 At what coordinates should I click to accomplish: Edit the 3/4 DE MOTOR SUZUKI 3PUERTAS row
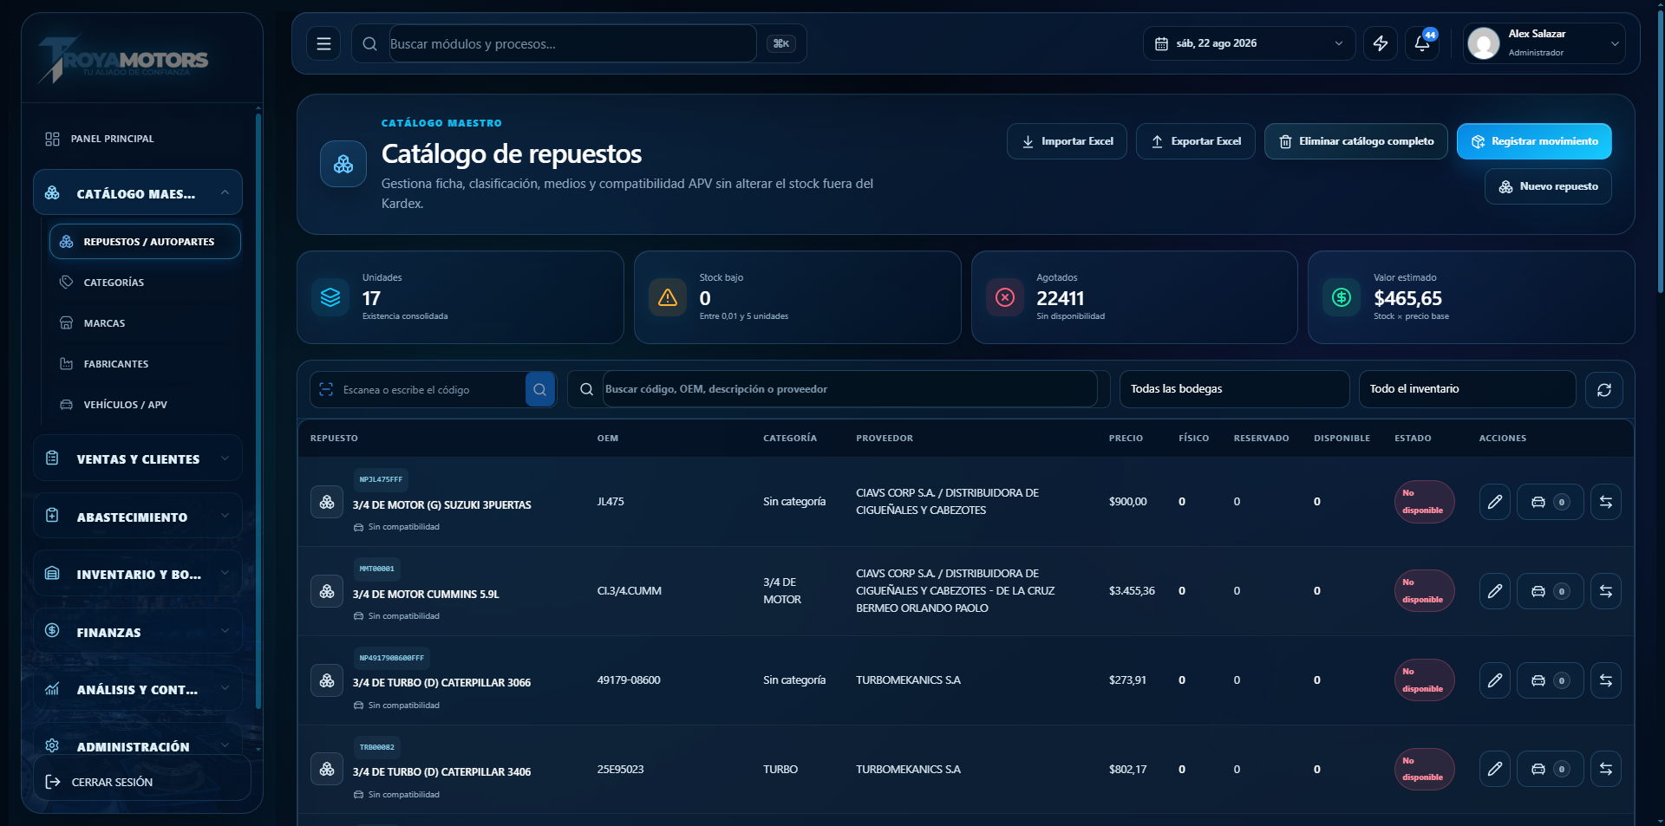click(1495, 502)
